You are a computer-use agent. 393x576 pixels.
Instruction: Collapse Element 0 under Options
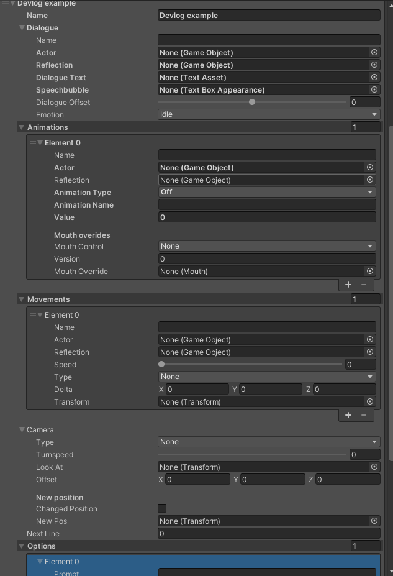40,561
